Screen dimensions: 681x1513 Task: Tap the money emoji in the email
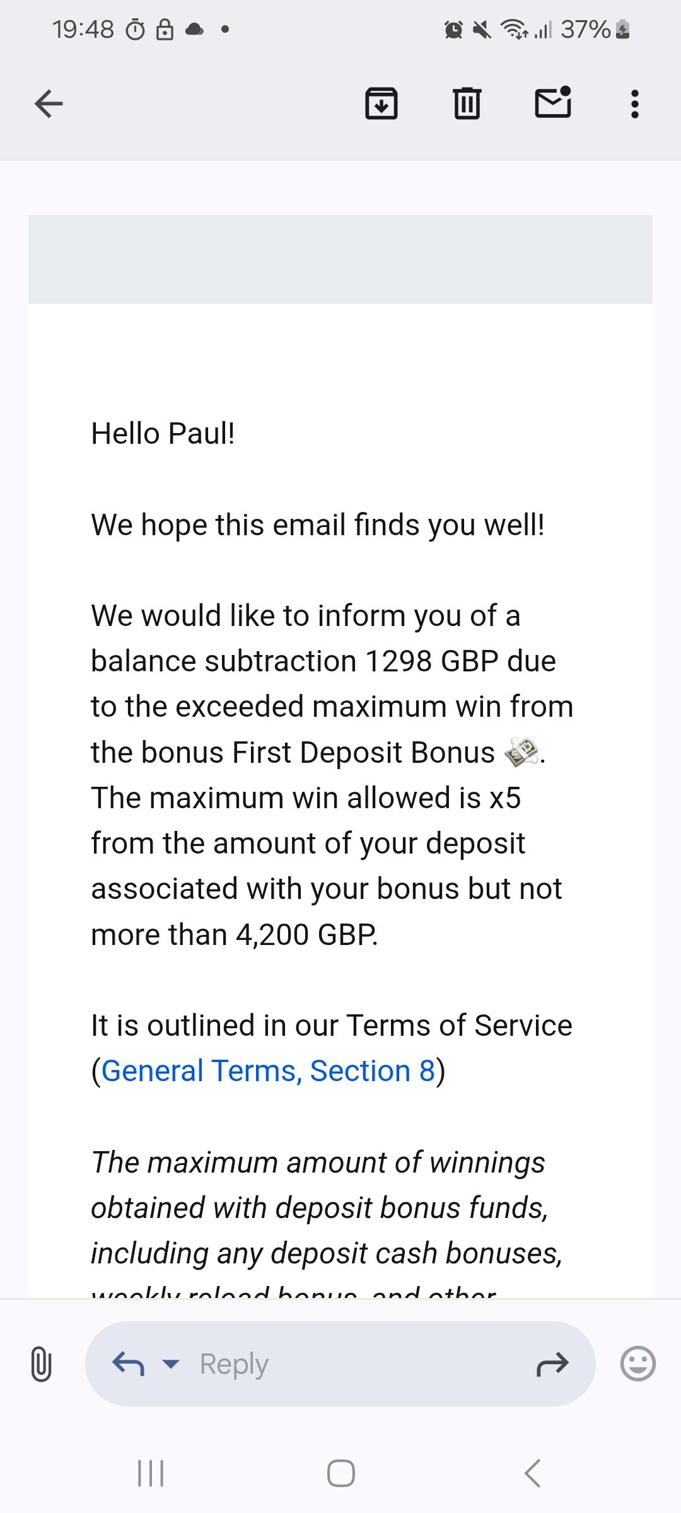click(521, 753)
